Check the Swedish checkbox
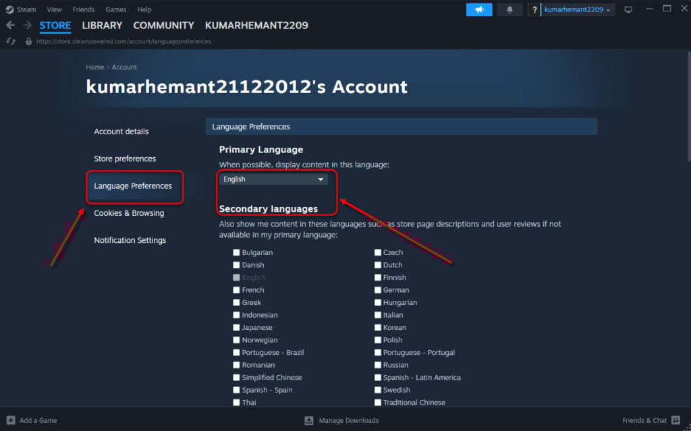 point(378,390)
